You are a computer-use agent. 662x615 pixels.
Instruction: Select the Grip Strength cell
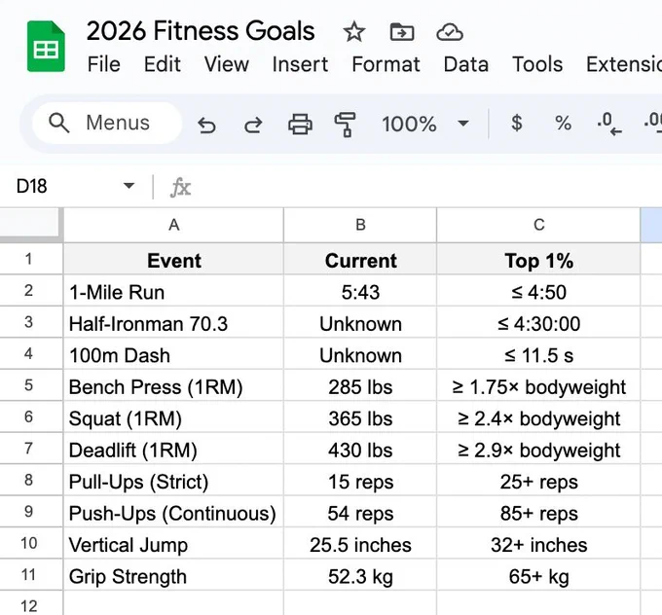click(x=173, y=574)
